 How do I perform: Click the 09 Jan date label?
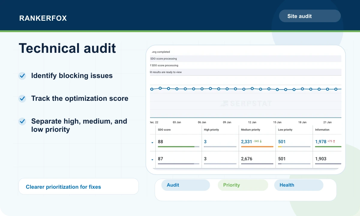(227, 122)
